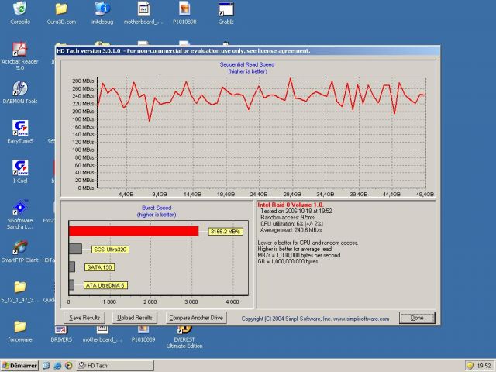The width and height of the screenshot is (496, 372).
Task: Click the www.simplisoftware.com copyright link text
Action: [361, 319]
